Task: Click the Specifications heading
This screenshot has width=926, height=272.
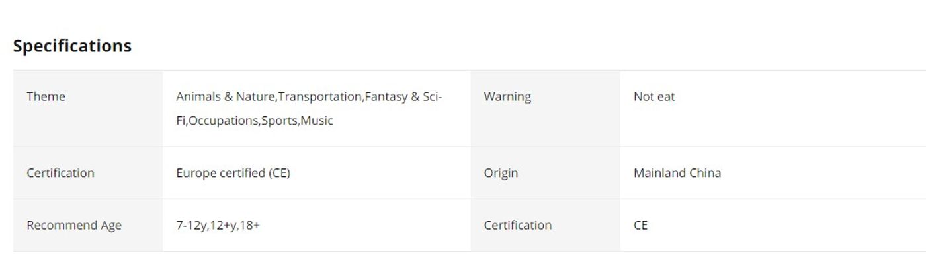Action: pyautogui.click(x=72, y=46)
